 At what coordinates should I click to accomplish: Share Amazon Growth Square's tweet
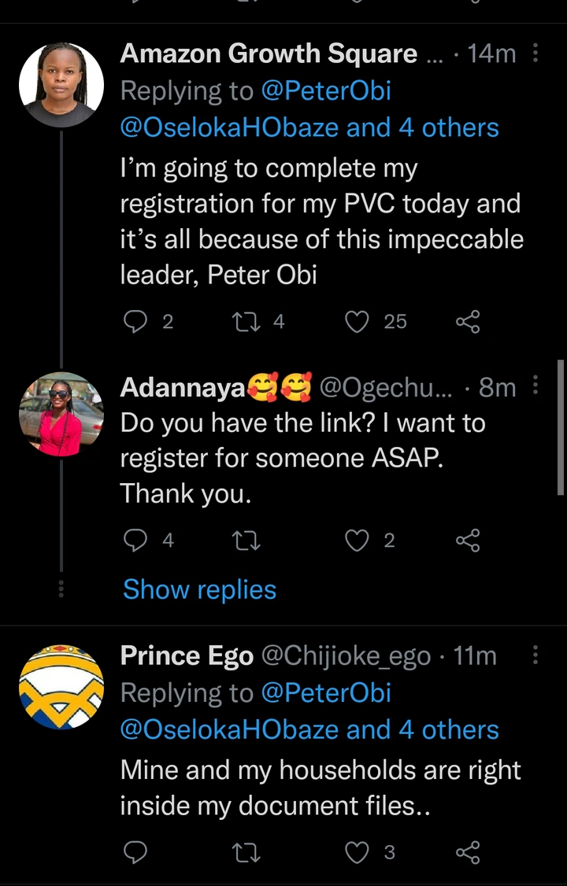tap(468, 321)
